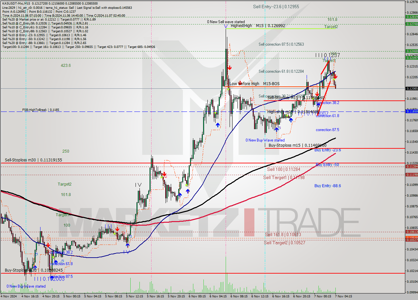Click 'Sell correction 87.5 | 0.12563' label
This screenshot has height=300, width=418.
click(281, 44)
